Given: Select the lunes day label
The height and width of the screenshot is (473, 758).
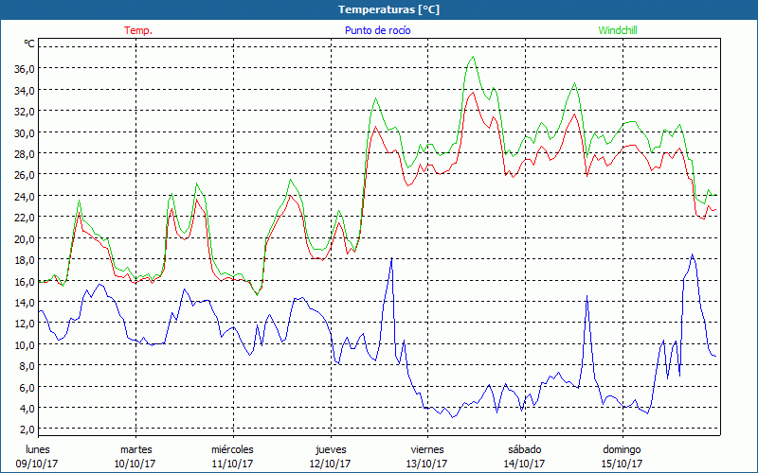Looking at the screenshot, I should coord(39,449).
